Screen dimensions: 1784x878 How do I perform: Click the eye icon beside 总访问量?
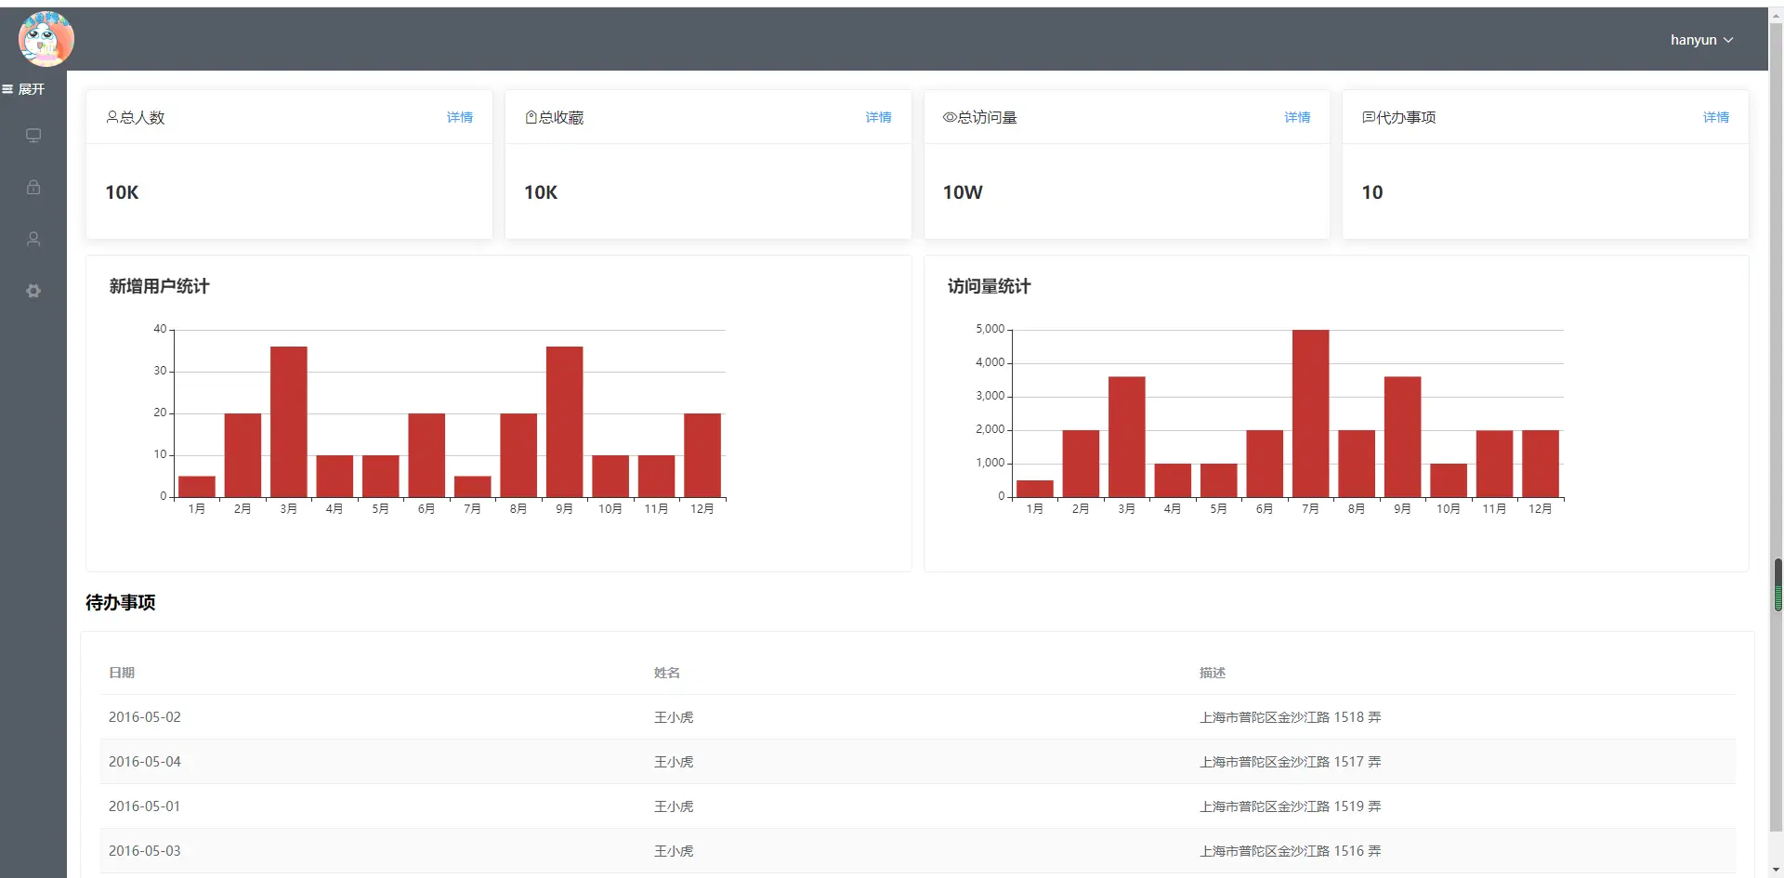(x=950, y=117)
